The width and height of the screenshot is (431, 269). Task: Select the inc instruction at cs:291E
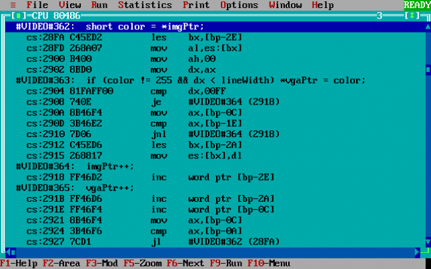215,210
